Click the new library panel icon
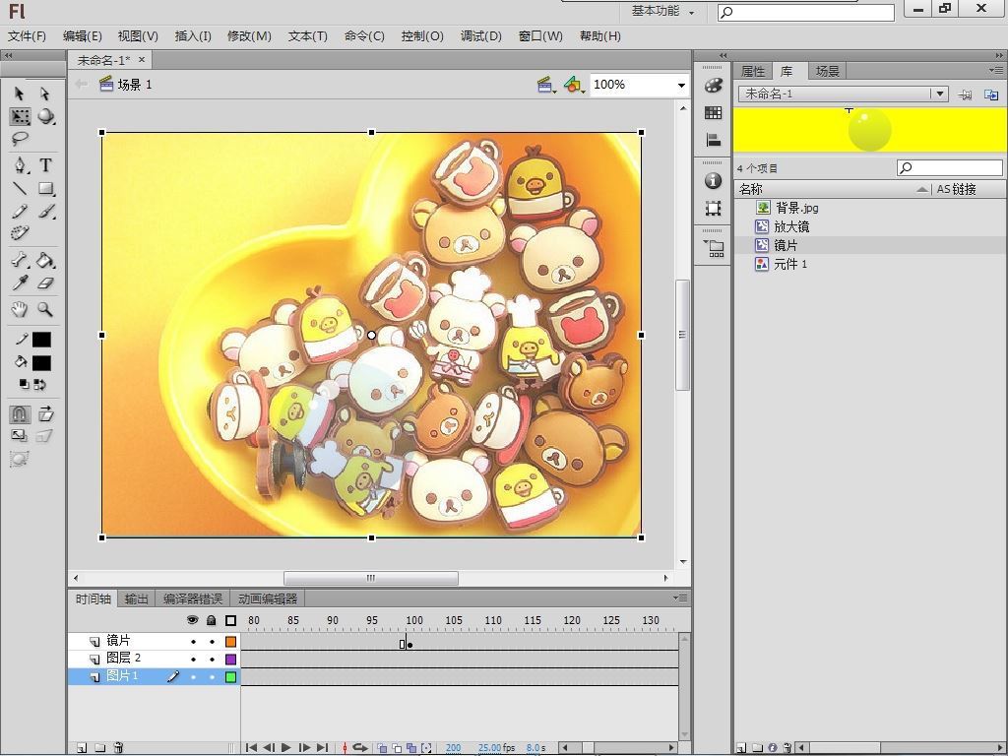This screenshot has width=1008, height=756. pyautogui.click(x=991, y=94)
